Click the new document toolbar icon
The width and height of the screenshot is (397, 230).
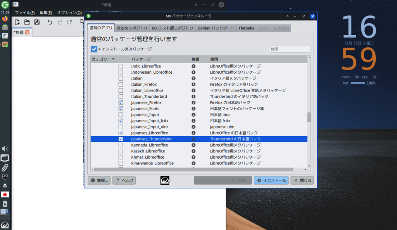pyautogui.click(x=17, y=22)
